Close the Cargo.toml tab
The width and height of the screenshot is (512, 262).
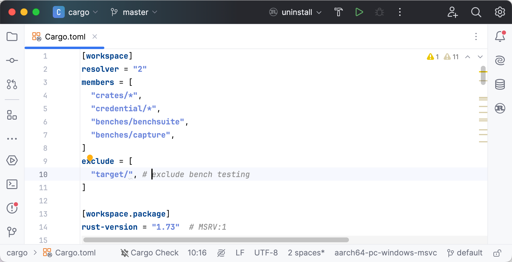pyautogui.click(x=95, y=36)
